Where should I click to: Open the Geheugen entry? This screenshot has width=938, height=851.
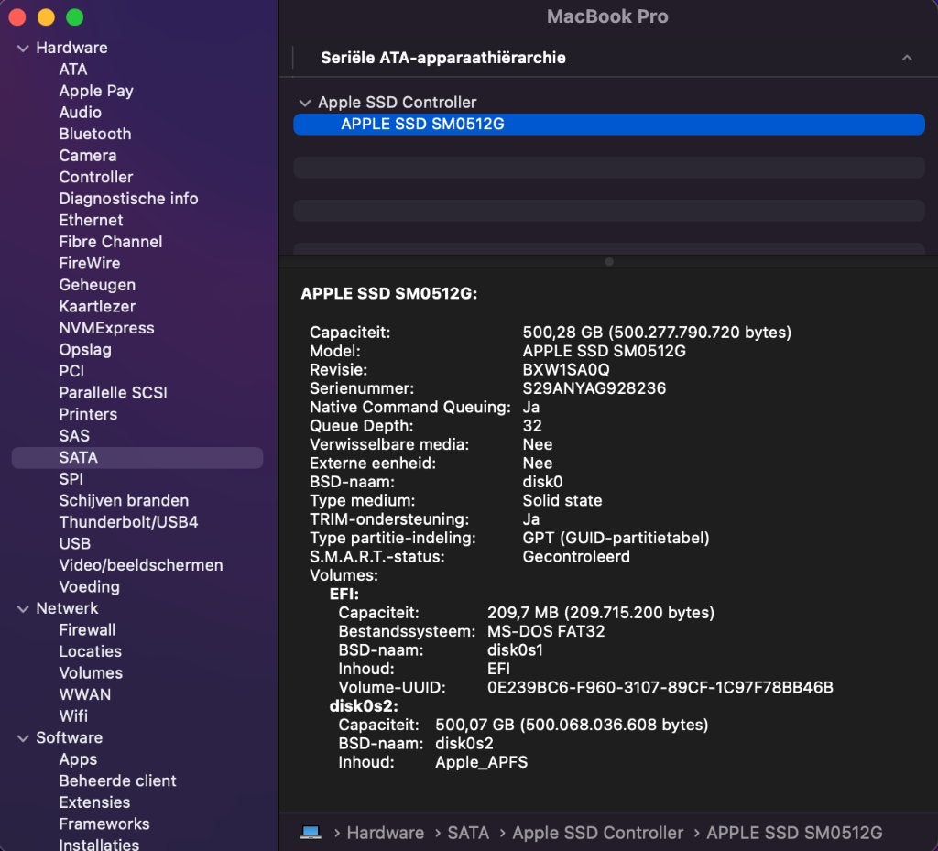97,285
